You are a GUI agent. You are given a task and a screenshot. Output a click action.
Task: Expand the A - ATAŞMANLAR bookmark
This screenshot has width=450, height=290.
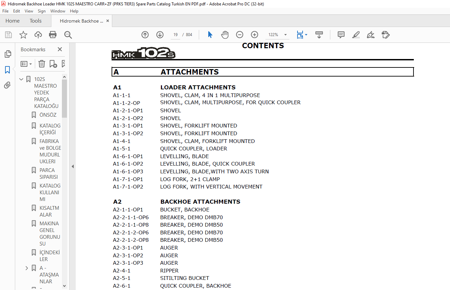27,268
